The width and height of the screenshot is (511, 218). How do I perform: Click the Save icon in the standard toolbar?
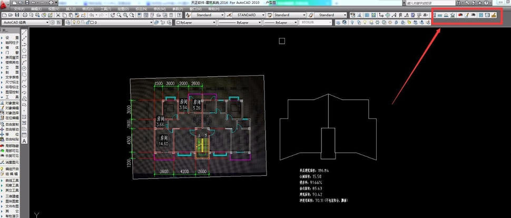[x=17, y=15]
